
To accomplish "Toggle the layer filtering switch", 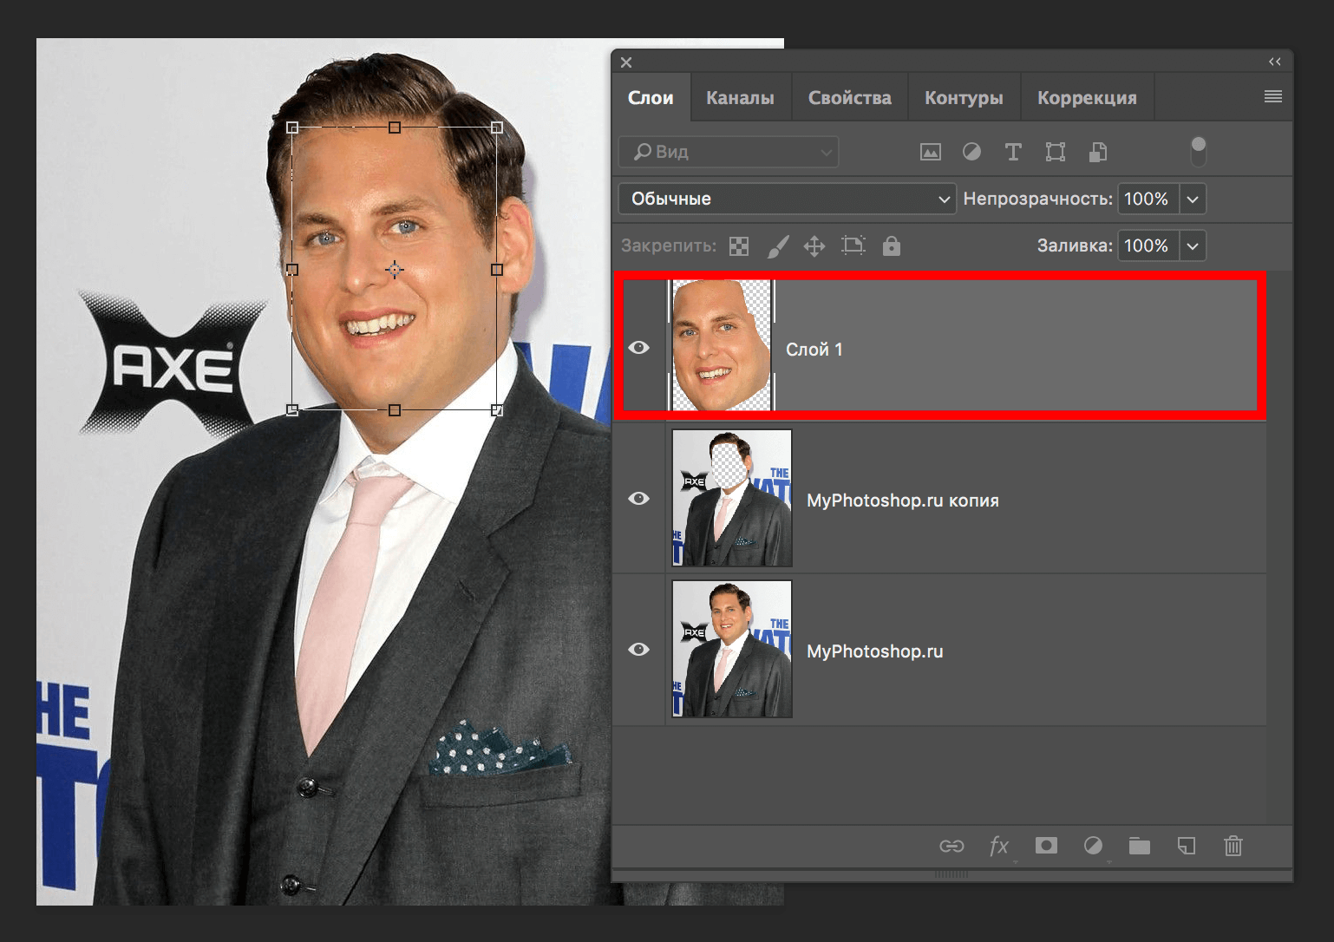I will click(1198, 152).
